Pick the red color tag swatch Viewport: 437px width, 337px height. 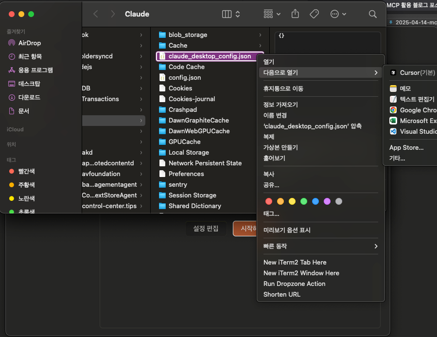coord(268,201)
